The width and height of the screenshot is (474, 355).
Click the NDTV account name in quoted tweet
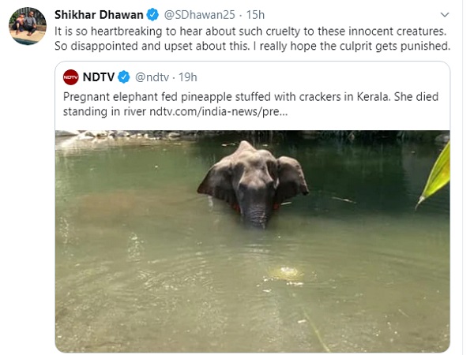point(100,77)
